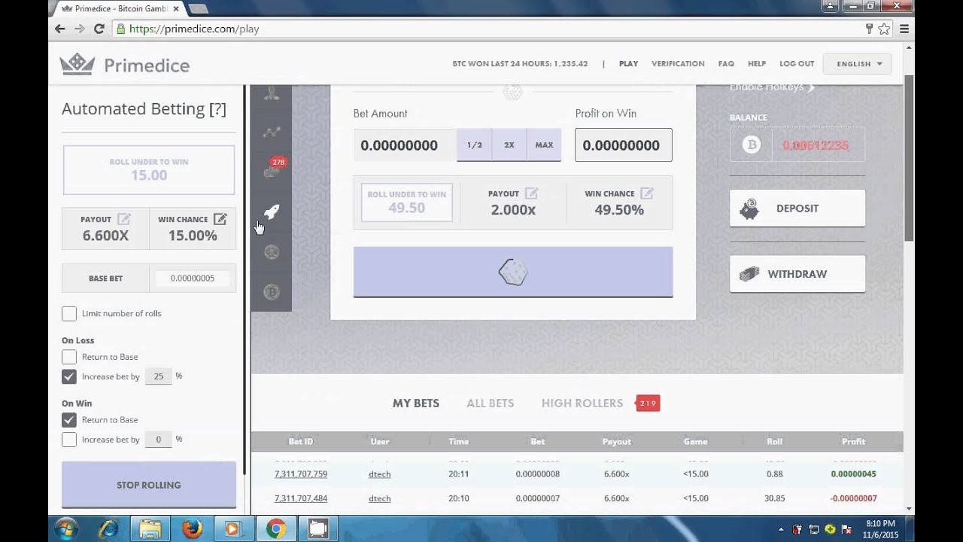The height and width of the screenshot is (542, 963).
Task: Switch to All Bets tab
Action: (491, 403)
